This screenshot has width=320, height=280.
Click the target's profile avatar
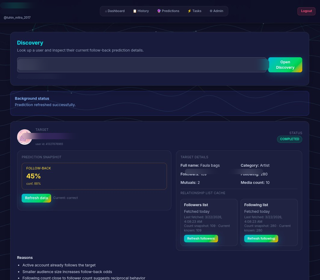[x=25, y=137]
